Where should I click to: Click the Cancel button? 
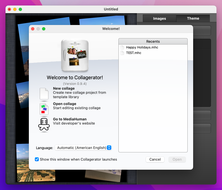155,160
